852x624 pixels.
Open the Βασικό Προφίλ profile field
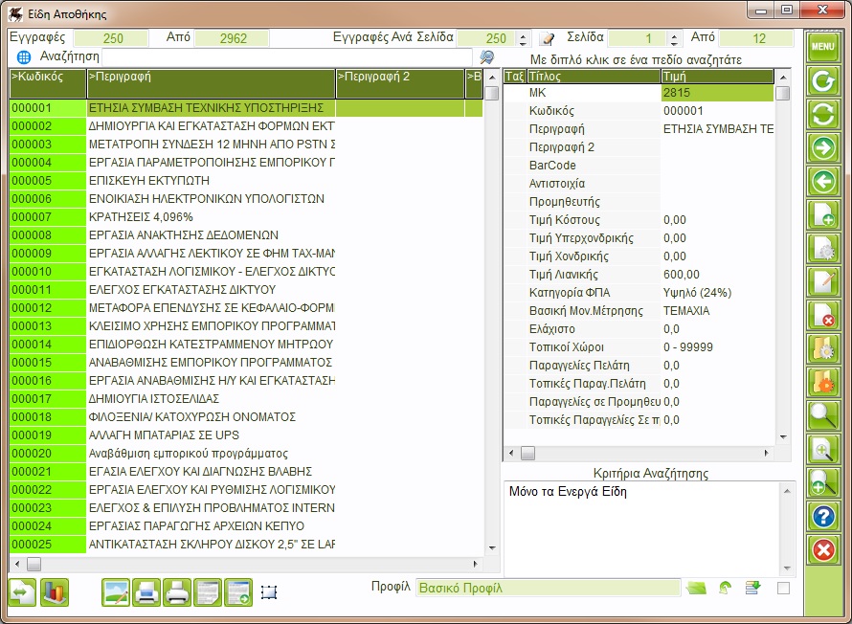548,588
